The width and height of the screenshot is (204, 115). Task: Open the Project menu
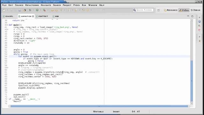coord(67,5)
